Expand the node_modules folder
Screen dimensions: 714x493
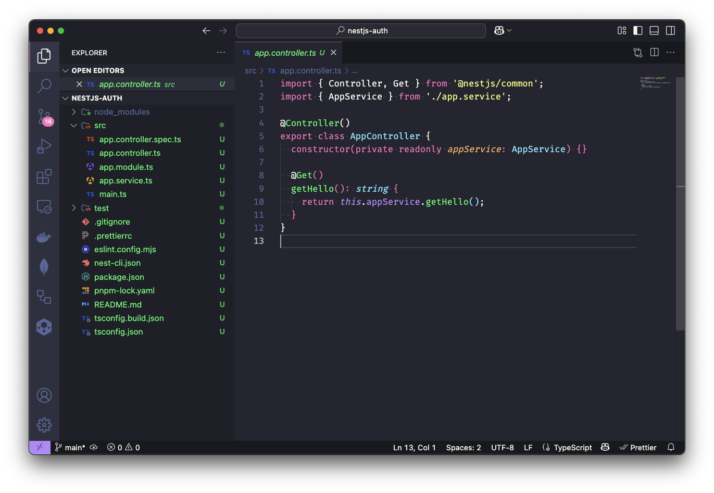point(147,112)
